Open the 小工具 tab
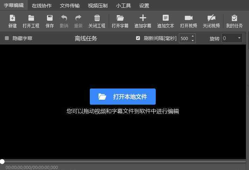Viewport: 249px width, 170px height. (123, 6)
